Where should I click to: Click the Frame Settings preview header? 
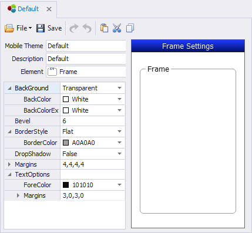pos(188,46)
